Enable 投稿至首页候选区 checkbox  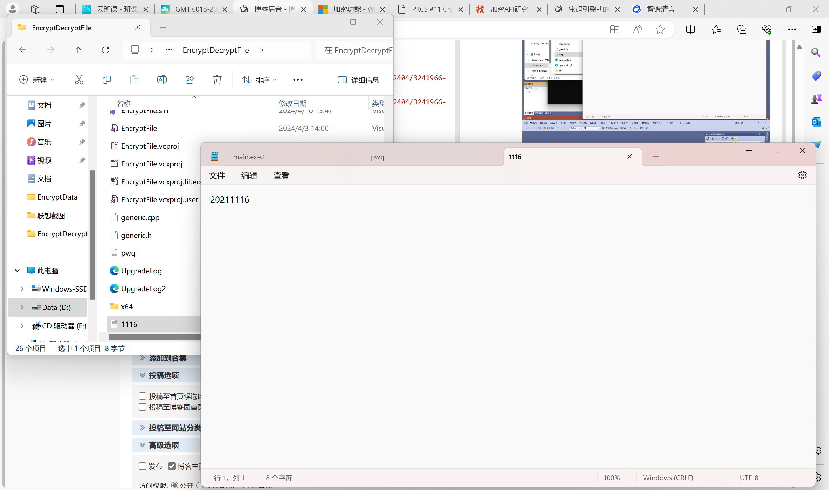tap(142, 396)
